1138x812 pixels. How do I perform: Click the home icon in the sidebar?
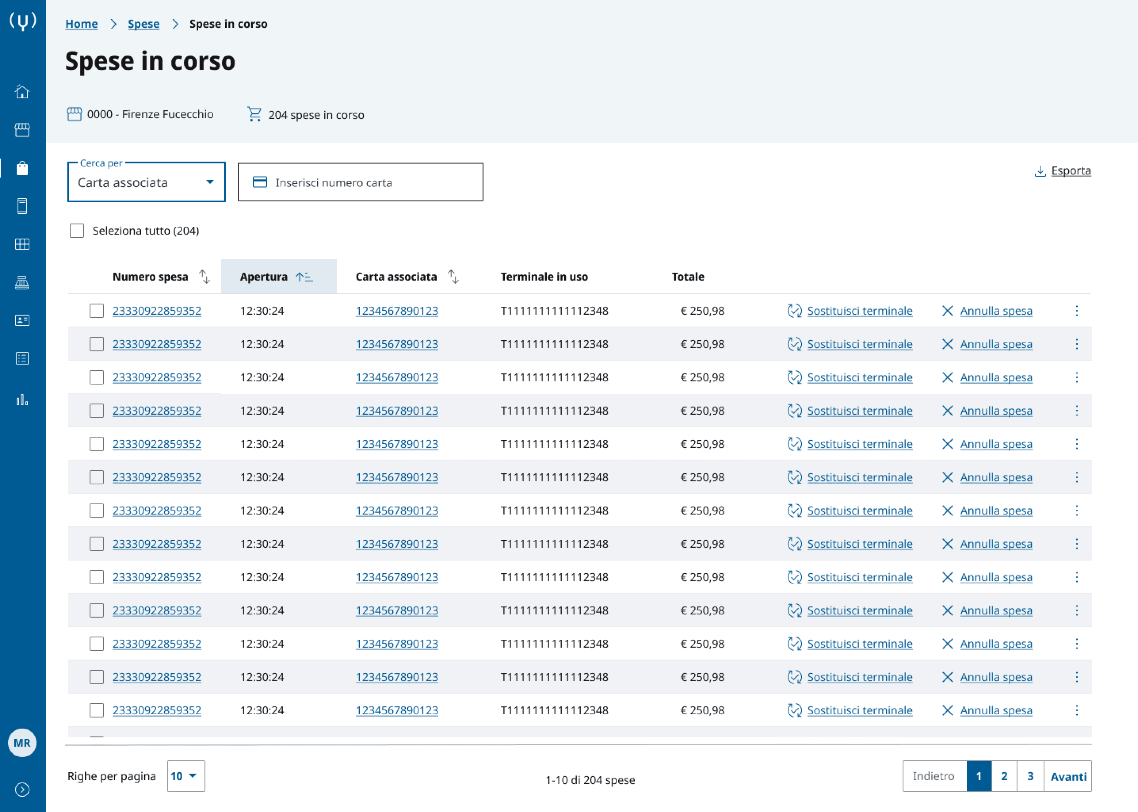coord(22,92)
